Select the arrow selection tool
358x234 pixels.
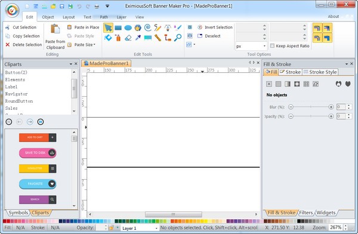tap(108, 28)
